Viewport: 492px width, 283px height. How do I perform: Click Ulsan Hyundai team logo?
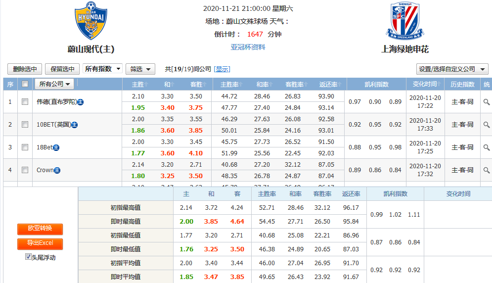(x=91, y=21)
